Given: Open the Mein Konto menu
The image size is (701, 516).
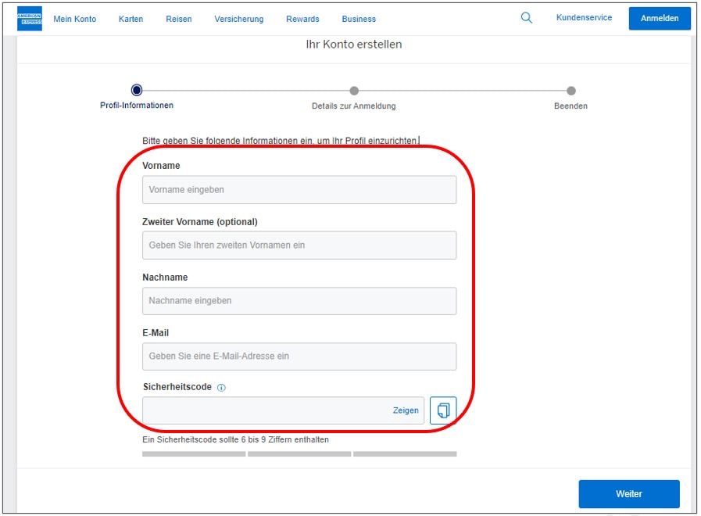Looking at the screenshot, I should tap(75, 19).
